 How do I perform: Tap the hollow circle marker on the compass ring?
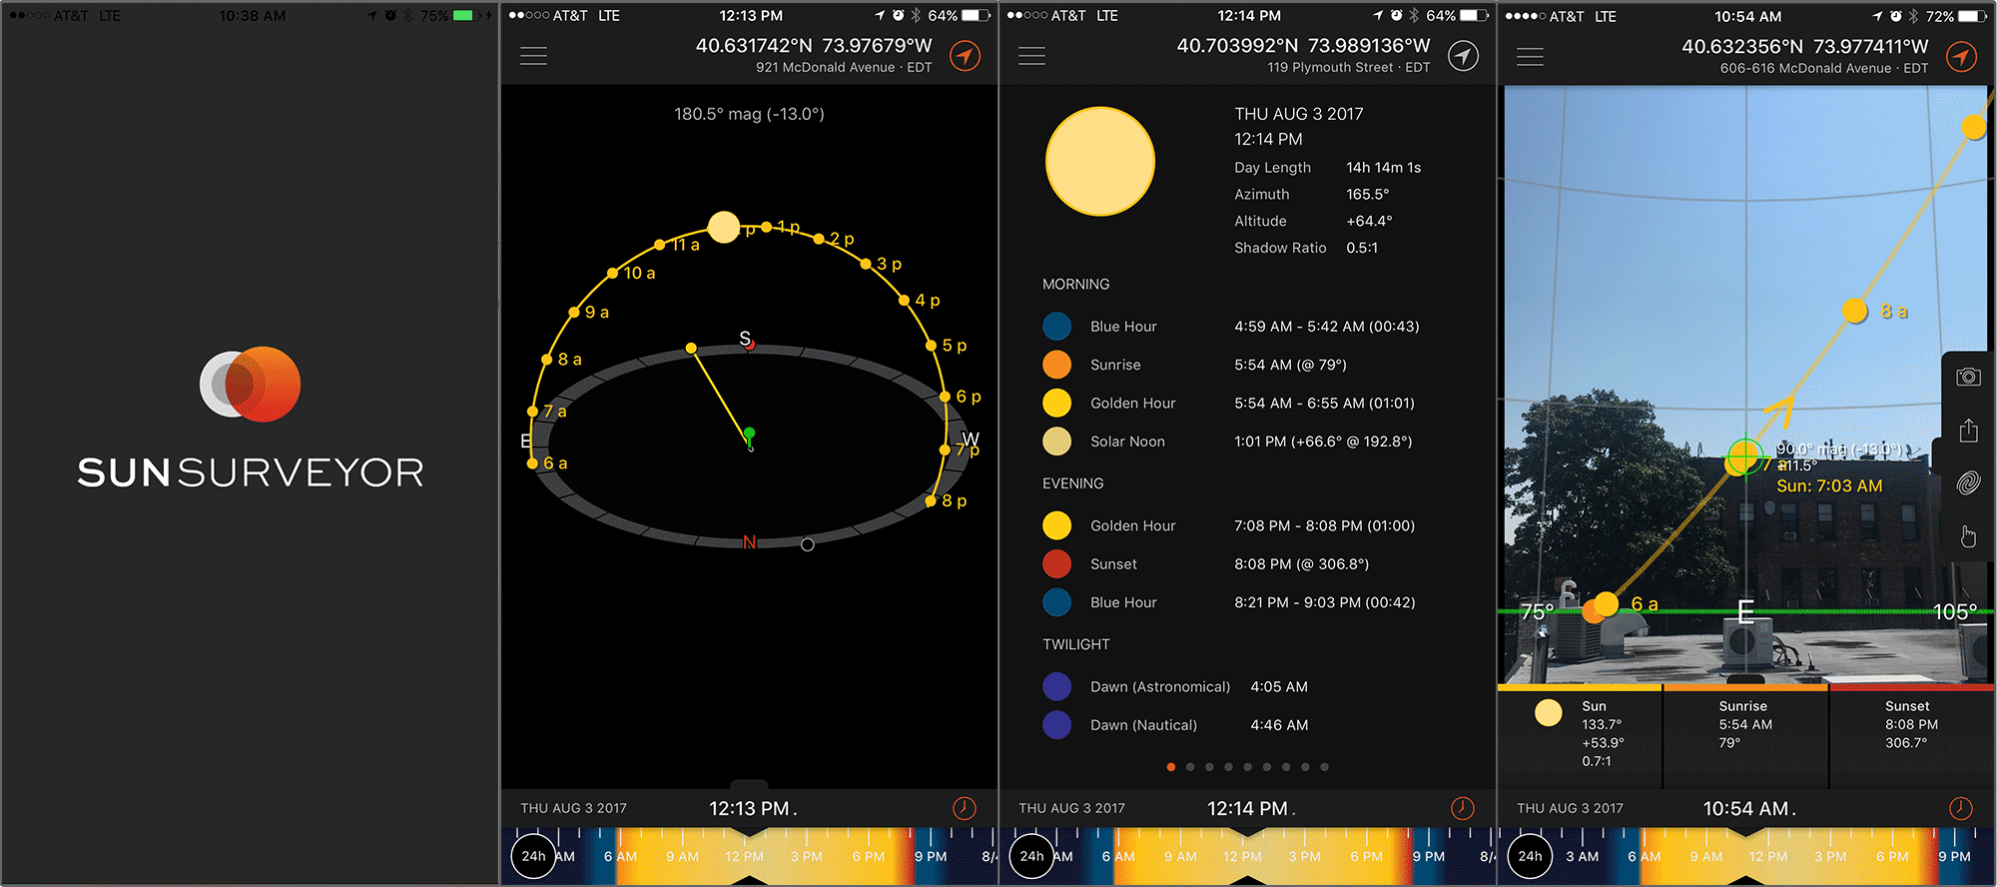click(x=807, y=544)
